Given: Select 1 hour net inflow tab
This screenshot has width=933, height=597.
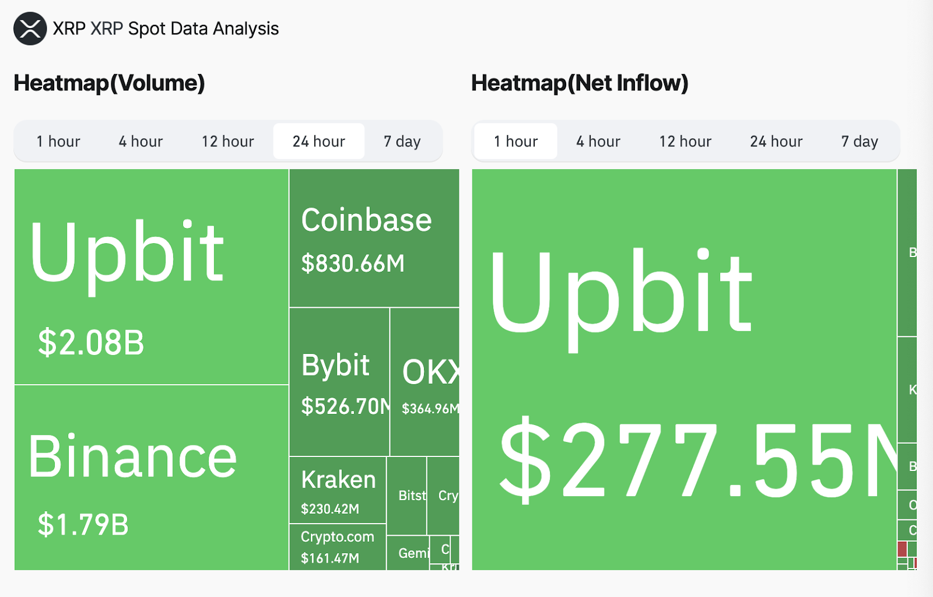Looking at the screenshot, I should point(515,142).
